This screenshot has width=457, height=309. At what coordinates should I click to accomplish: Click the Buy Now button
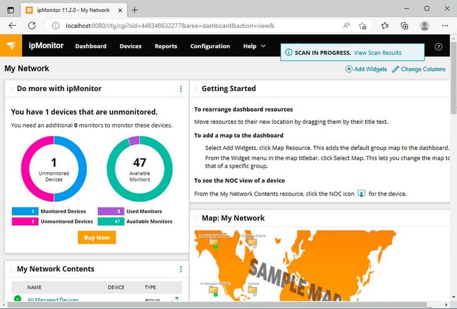coord(97,237)
